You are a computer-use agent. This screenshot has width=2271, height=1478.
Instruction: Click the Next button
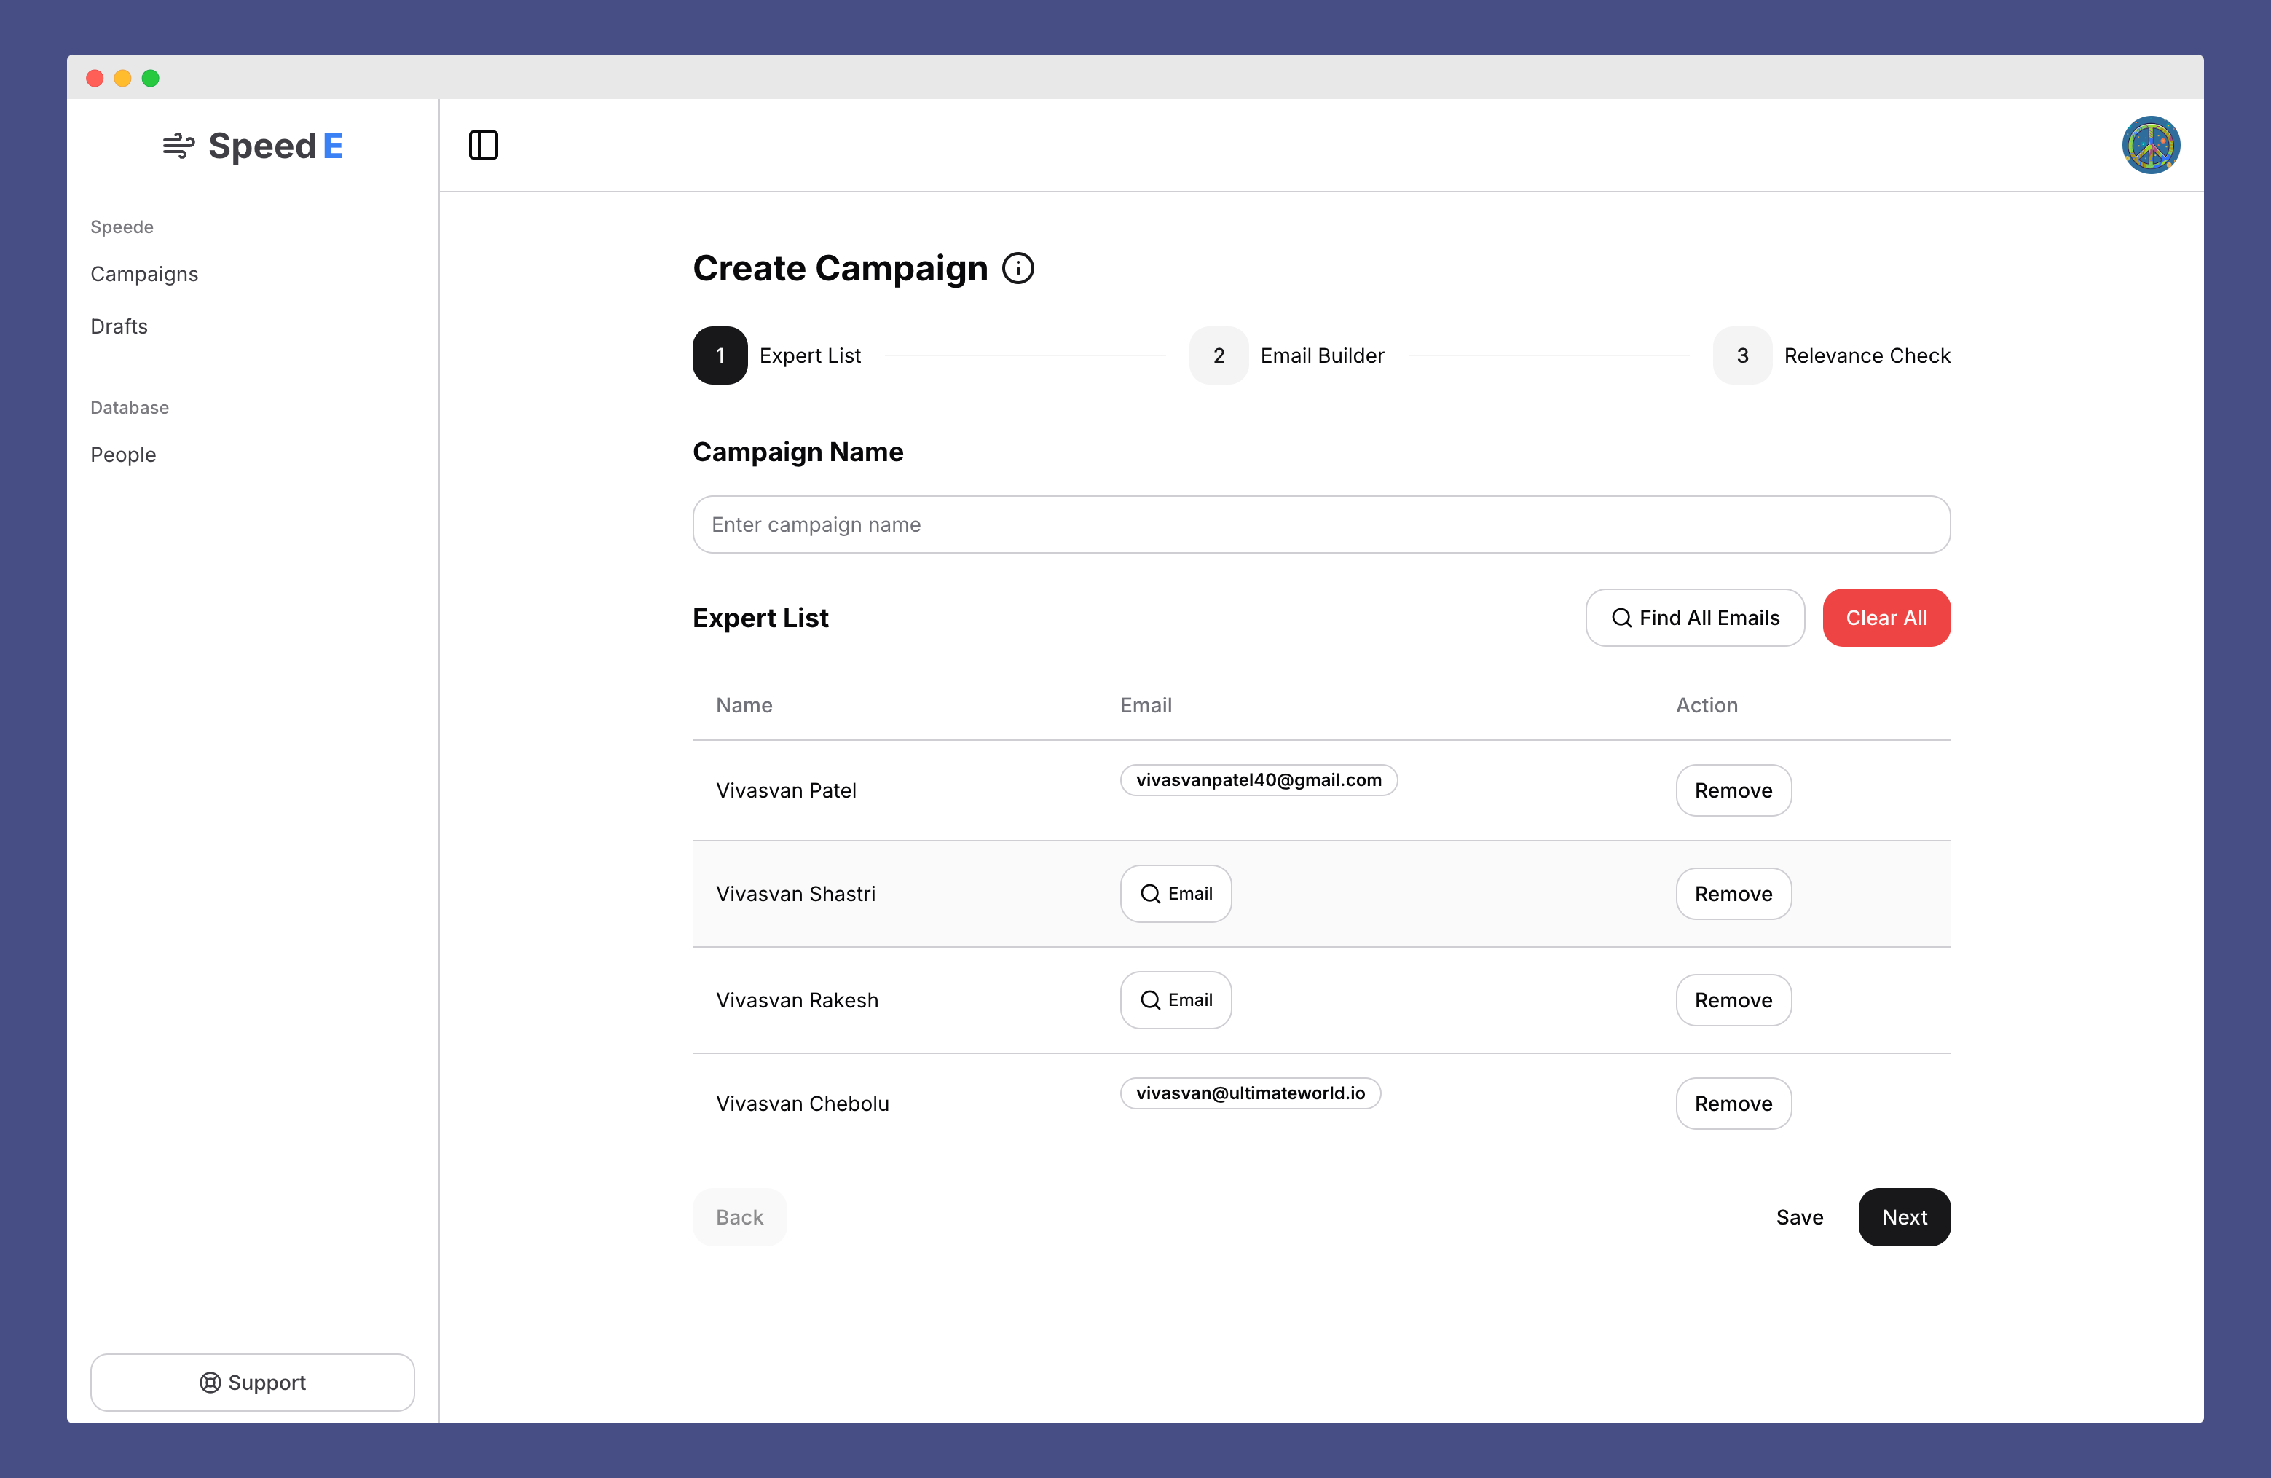pos(1905,1216)
